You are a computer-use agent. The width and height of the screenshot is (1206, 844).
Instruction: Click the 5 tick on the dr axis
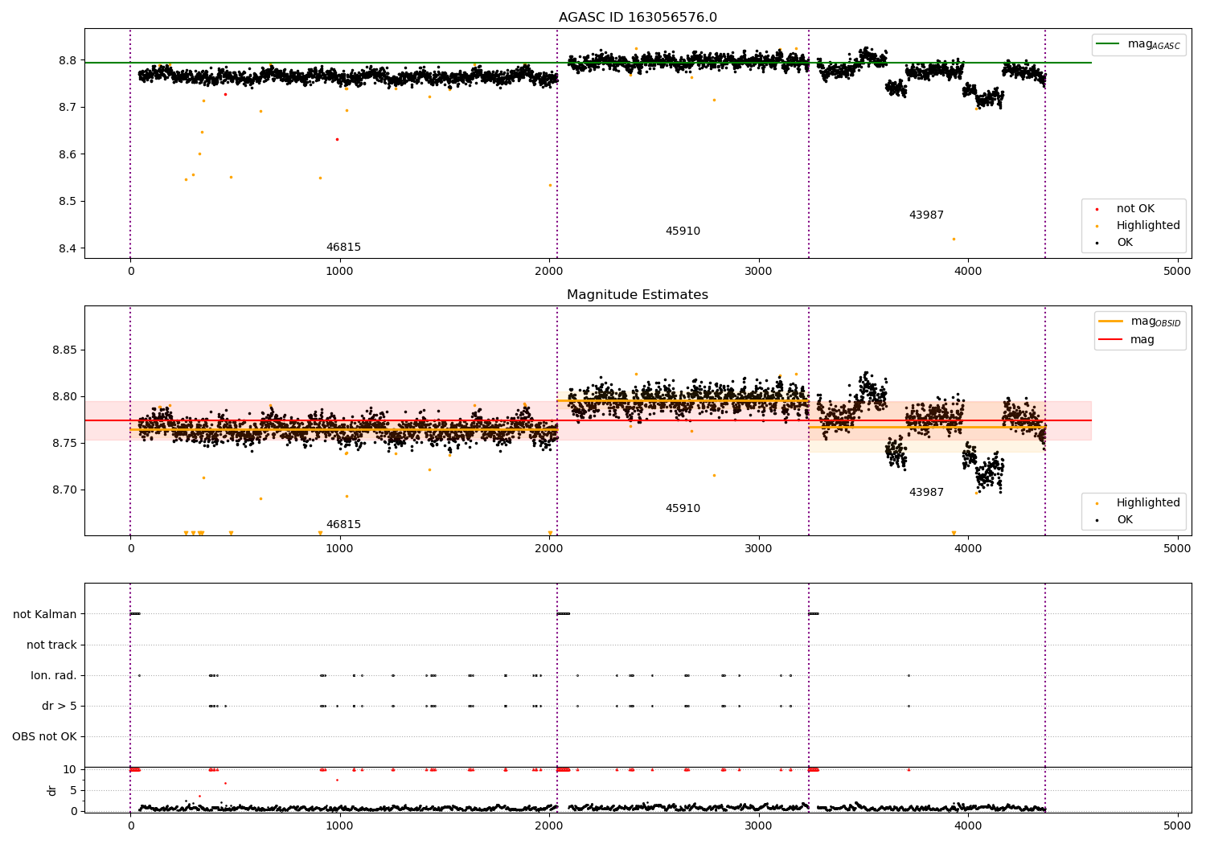[x=73, y=790]
